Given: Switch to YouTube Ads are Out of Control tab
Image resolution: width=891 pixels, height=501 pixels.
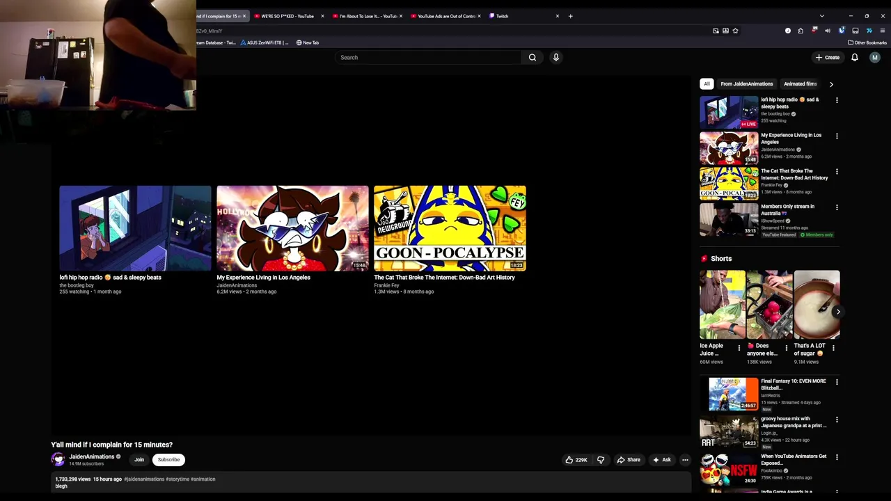Looking at the screenshot, I should point(445,16).
